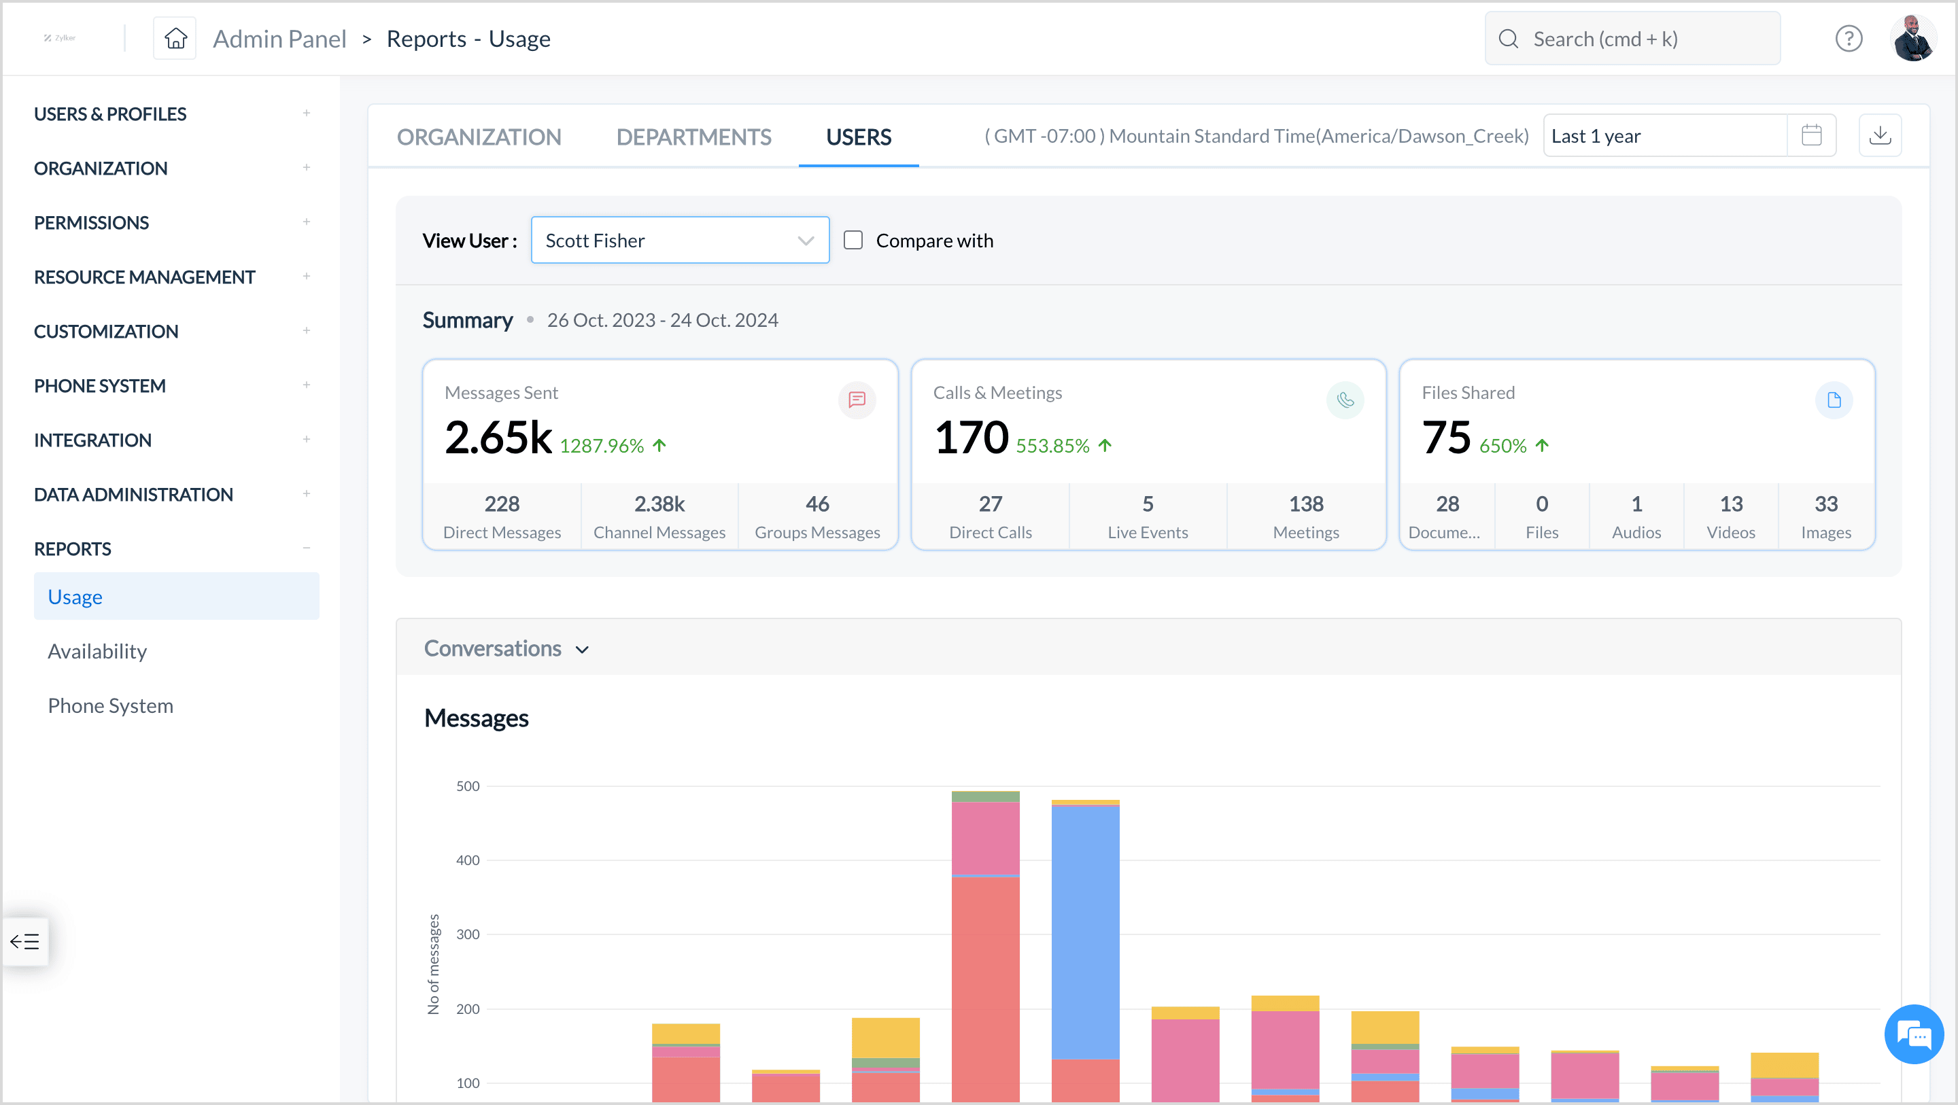Open the View User dropdown
Viewport: 1958px width, 1105px height.
pyautogui.click(x=680, y=240)
